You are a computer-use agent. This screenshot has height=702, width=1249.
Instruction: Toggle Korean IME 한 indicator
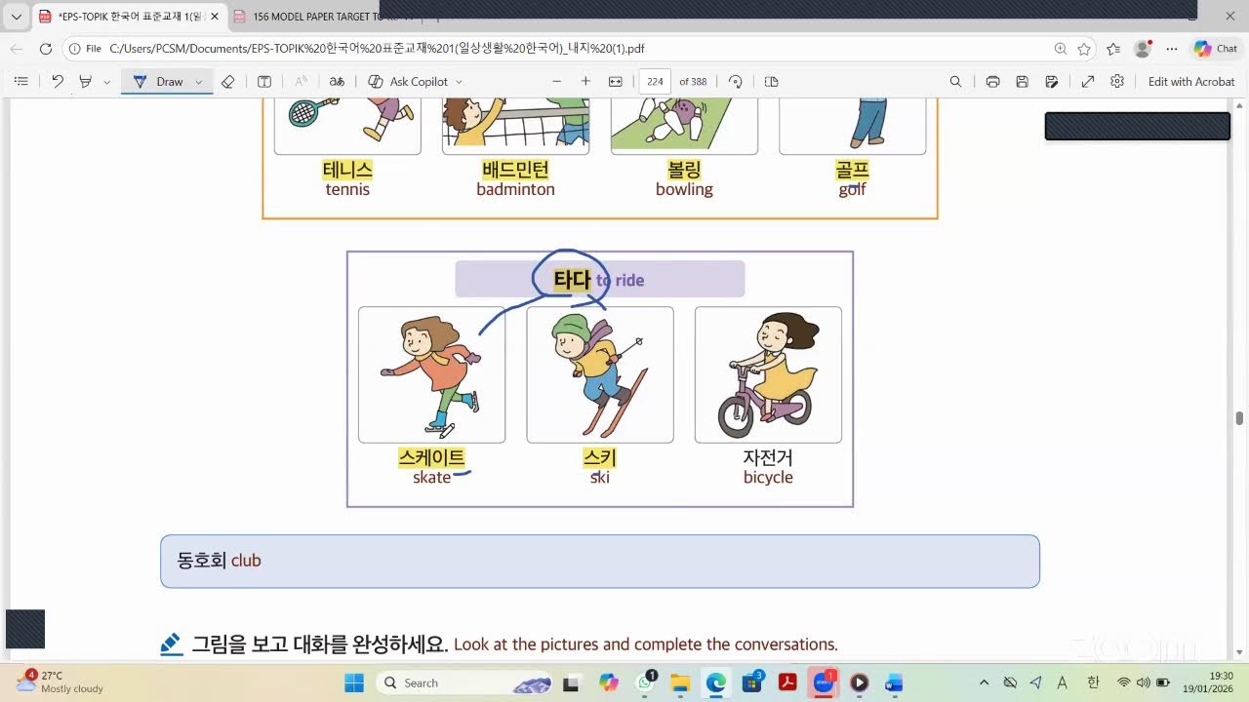pyautogui.click(x=1093, y=682)
